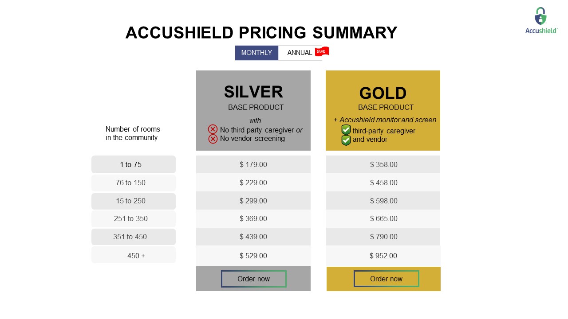Click the Accushield padlock logo
The image size is (568, 319).
point(540,17)
